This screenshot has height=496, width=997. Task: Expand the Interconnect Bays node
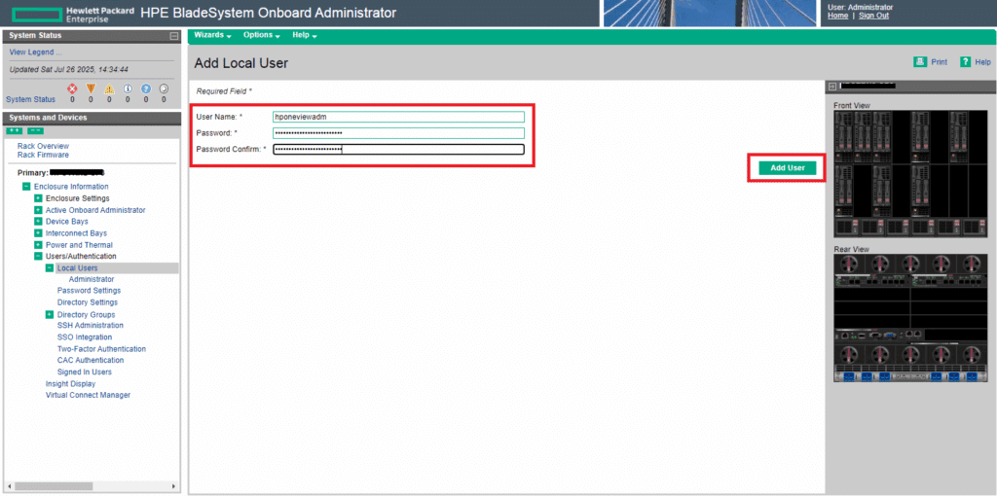(38, 233)
